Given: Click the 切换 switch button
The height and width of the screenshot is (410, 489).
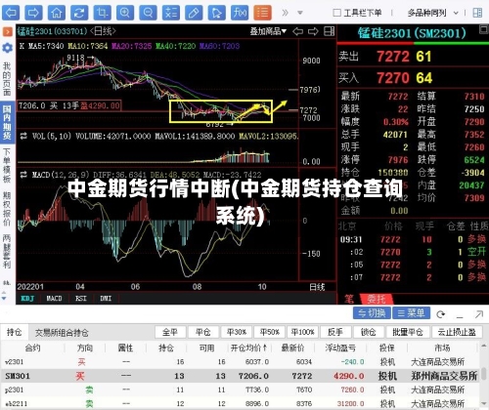Looking at the screenshot, I should [x=372, y=313].
